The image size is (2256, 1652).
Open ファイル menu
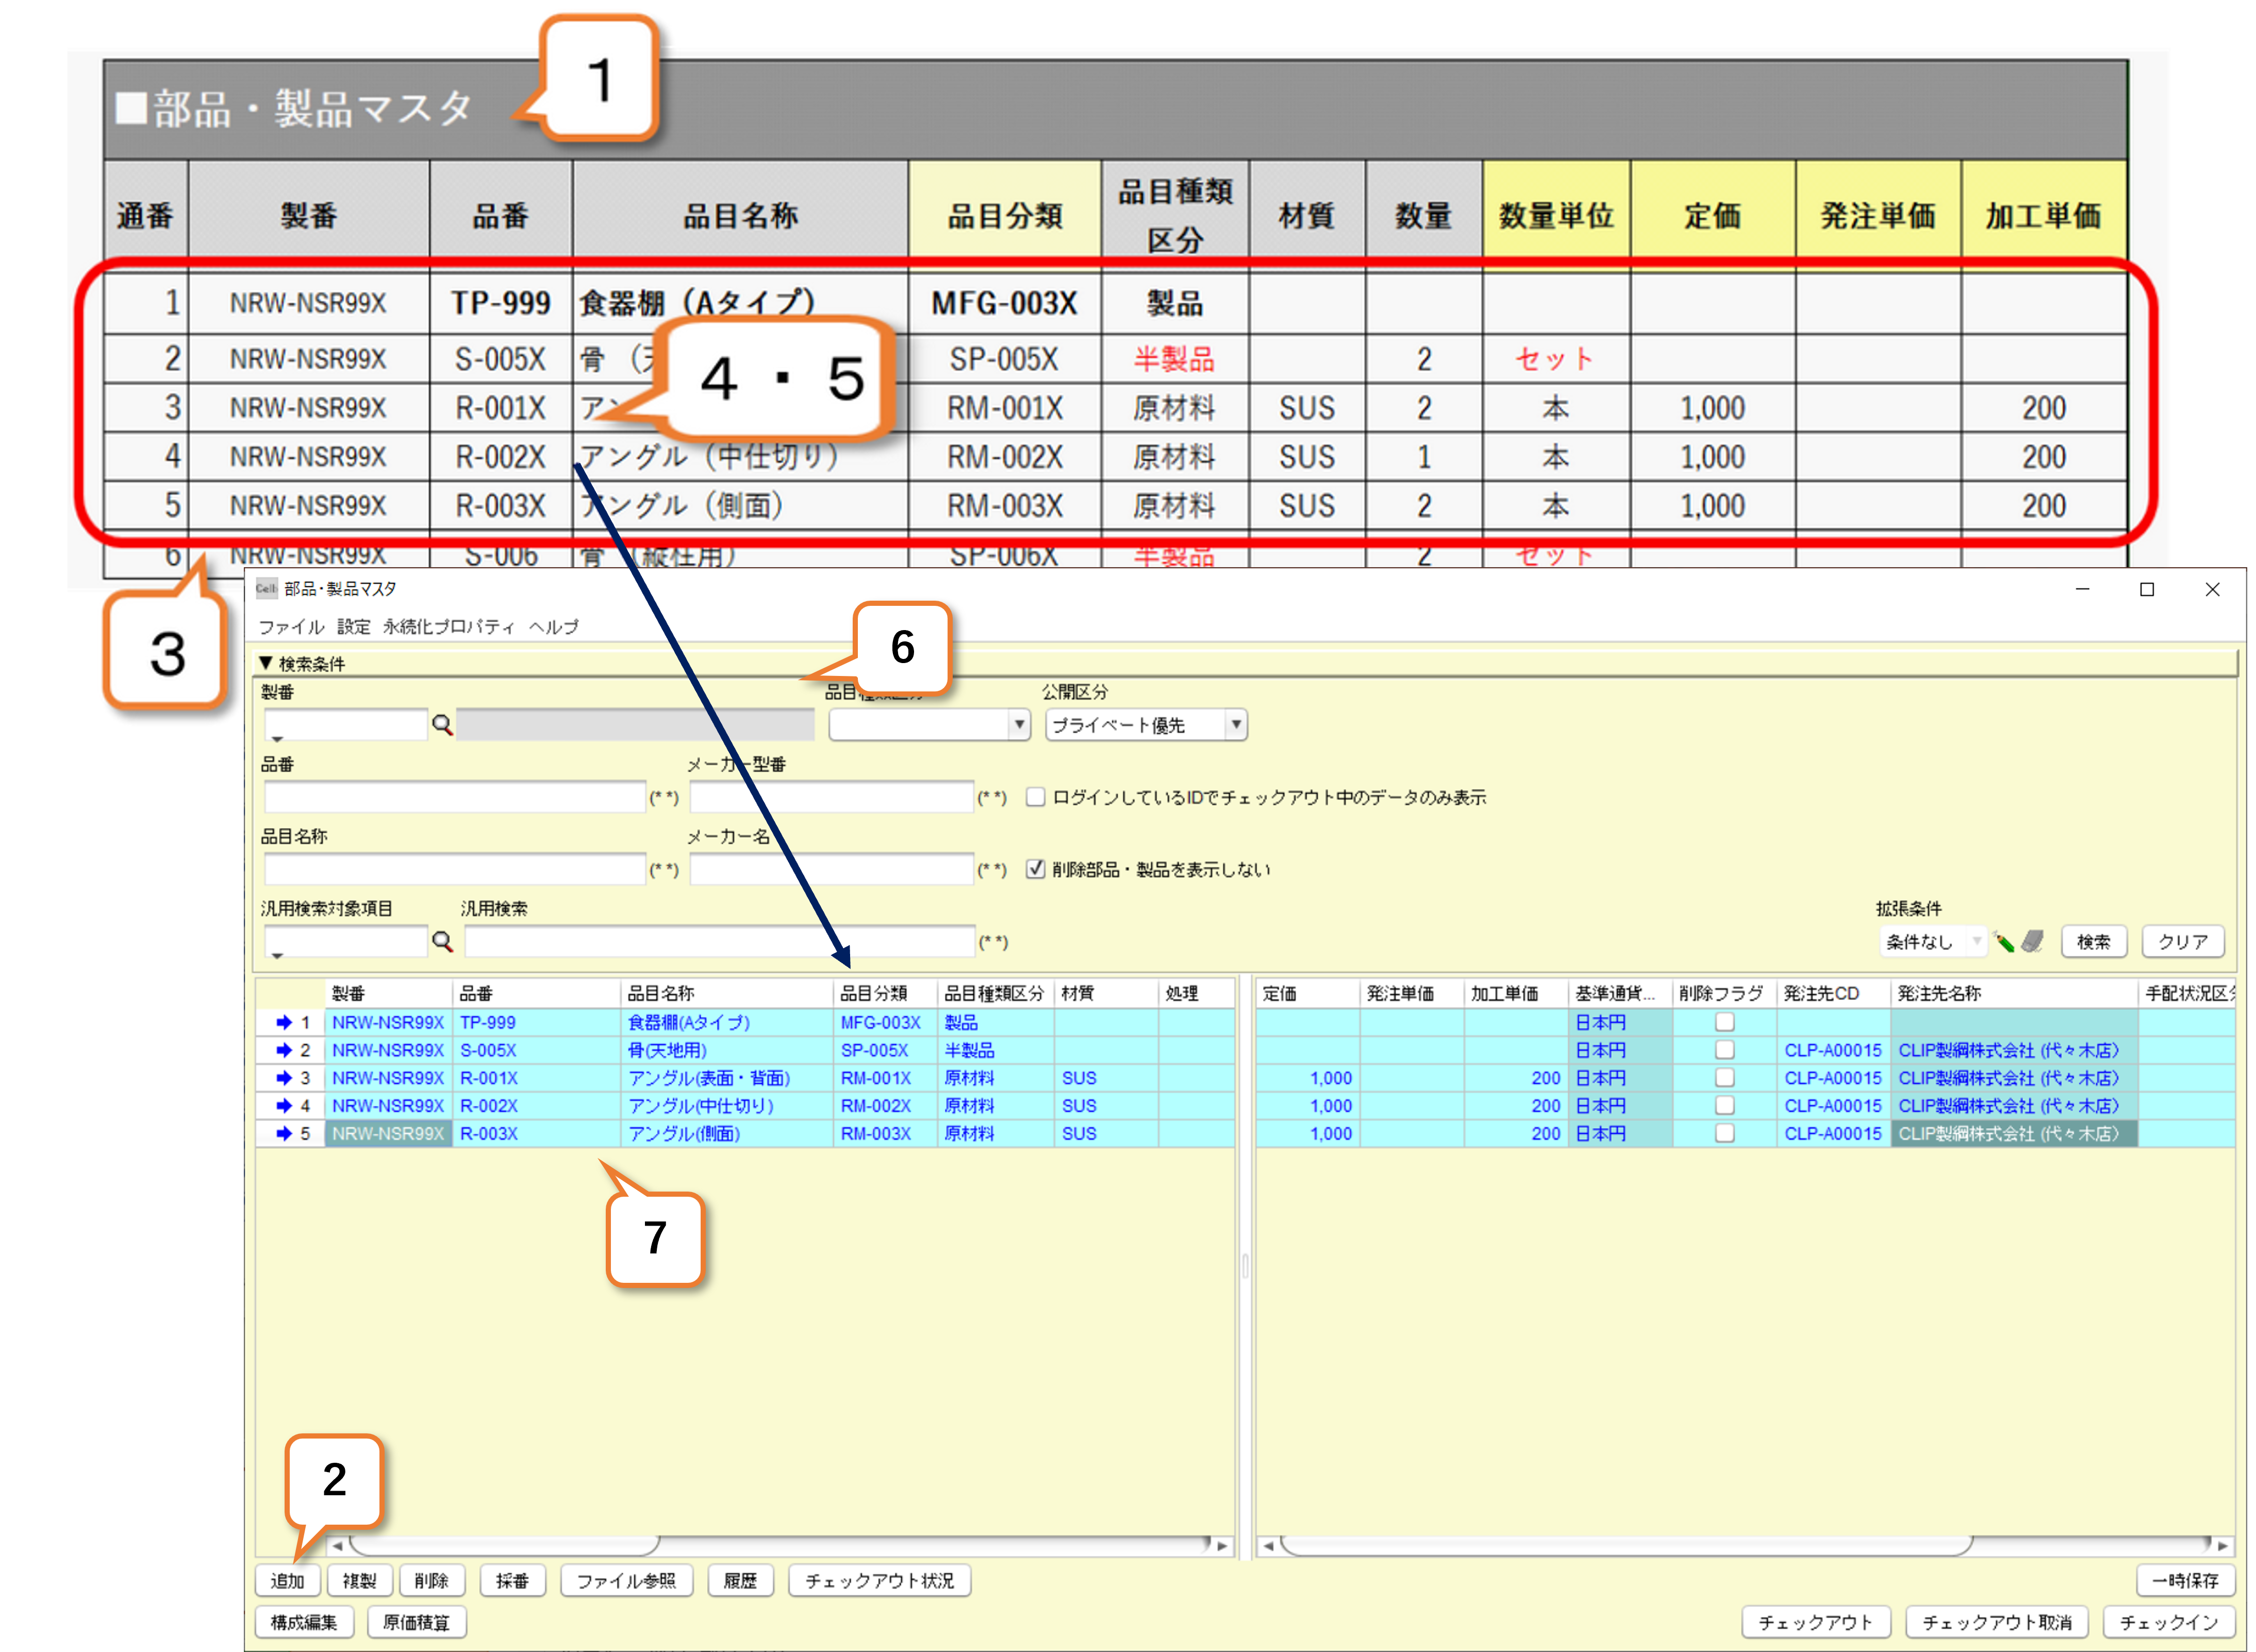coord(291,627)
